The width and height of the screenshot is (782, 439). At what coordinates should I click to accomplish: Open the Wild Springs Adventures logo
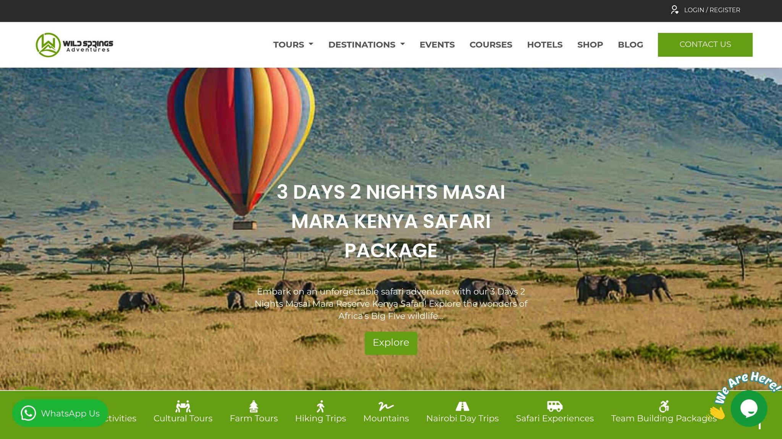74,45
